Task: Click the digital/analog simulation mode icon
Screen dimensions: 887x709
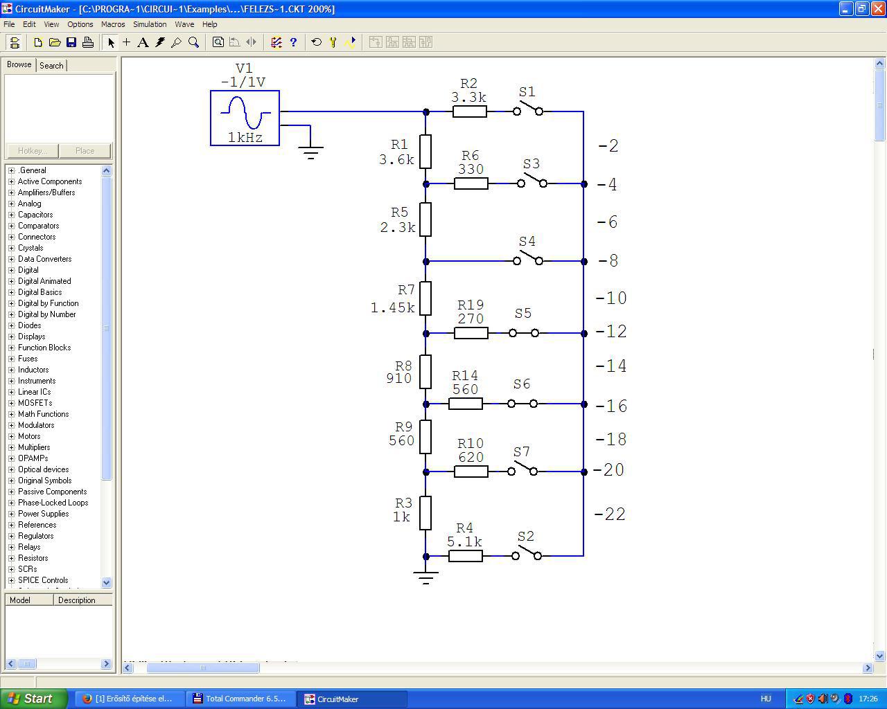Action: (x=276, y=42)
